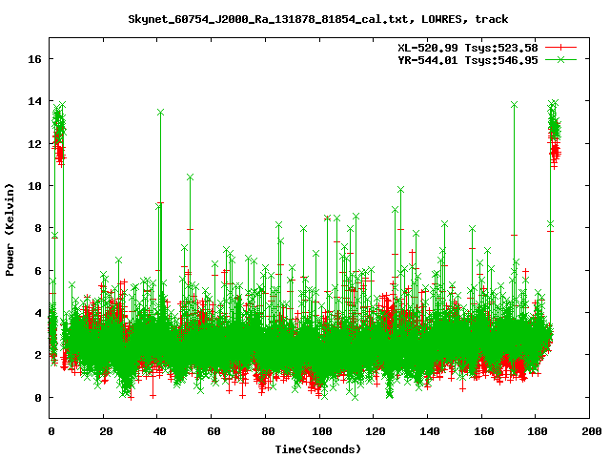
Task: Click the y-axis tick label 8
Action: [x=38, y=228]
